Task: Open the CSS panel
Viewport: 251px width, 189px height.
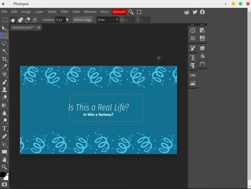Action: pos(193,75)
